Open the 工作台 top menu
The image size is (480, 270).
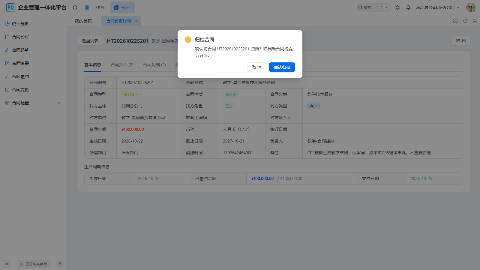(94, 7)
